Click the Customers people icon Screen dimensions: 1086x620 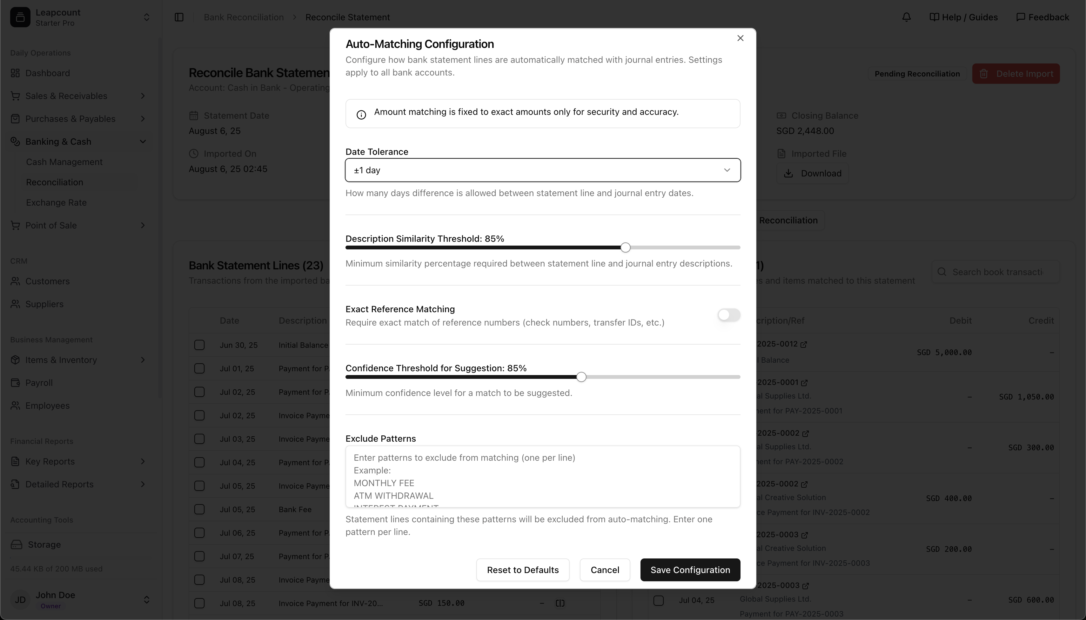point(15,281)
